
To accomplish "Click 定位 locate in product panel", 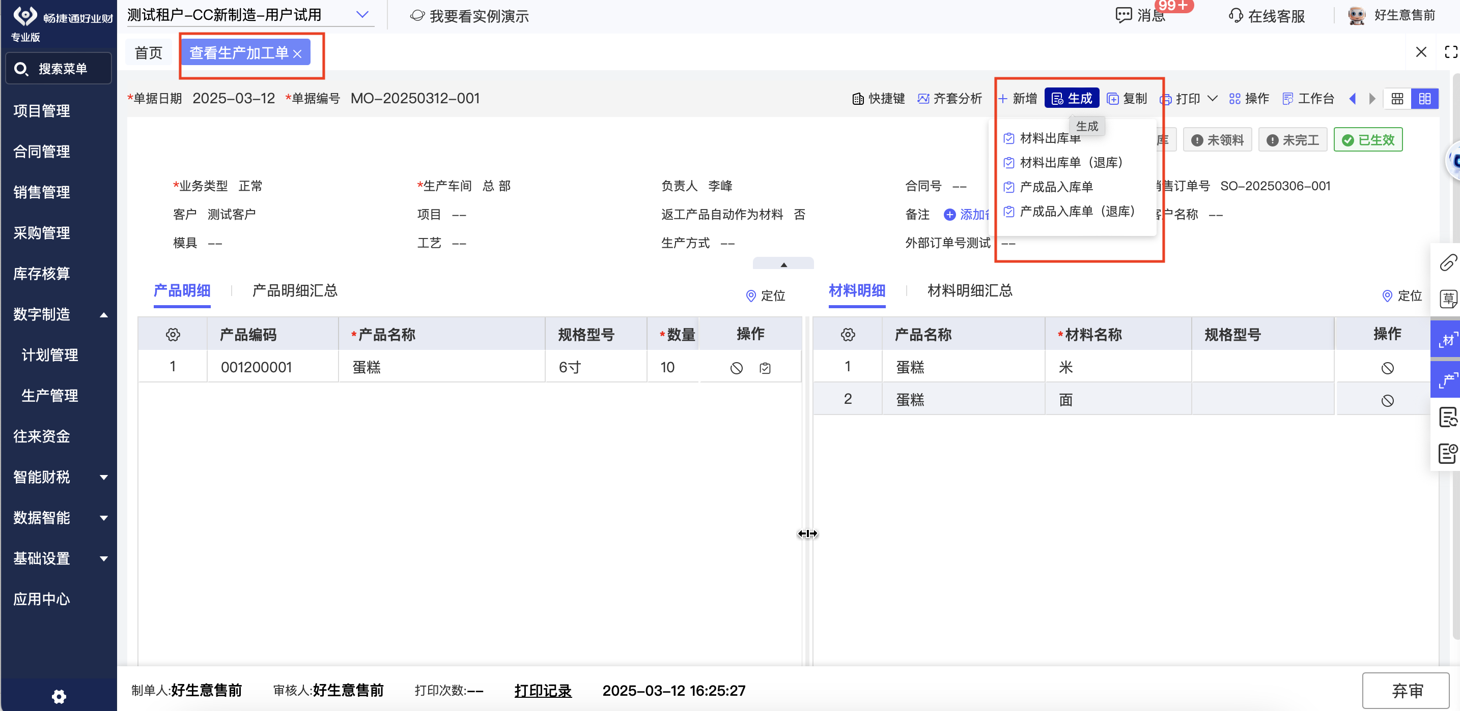I will click(x=766, y=295).
